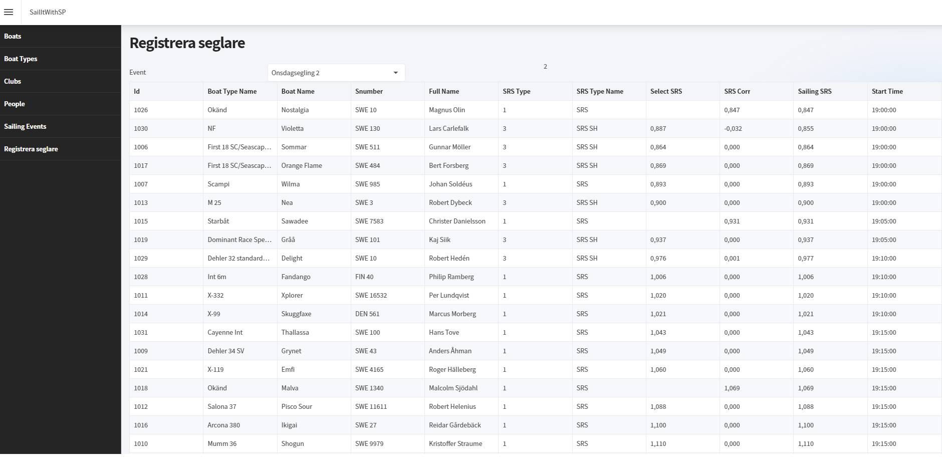Click Malcolm Sjödahl name cell
The height and width of the screenshot is (465, 942).
pyautogui.click(x=461, y=388)
